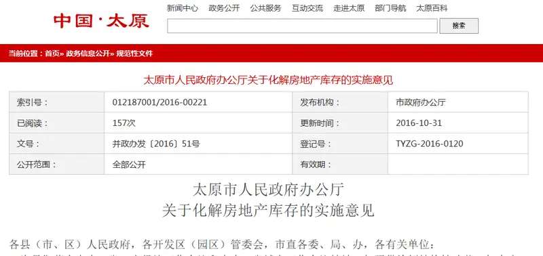Click the red document title heading
This screenshot has height=256, width=543.
coord(268,80)
